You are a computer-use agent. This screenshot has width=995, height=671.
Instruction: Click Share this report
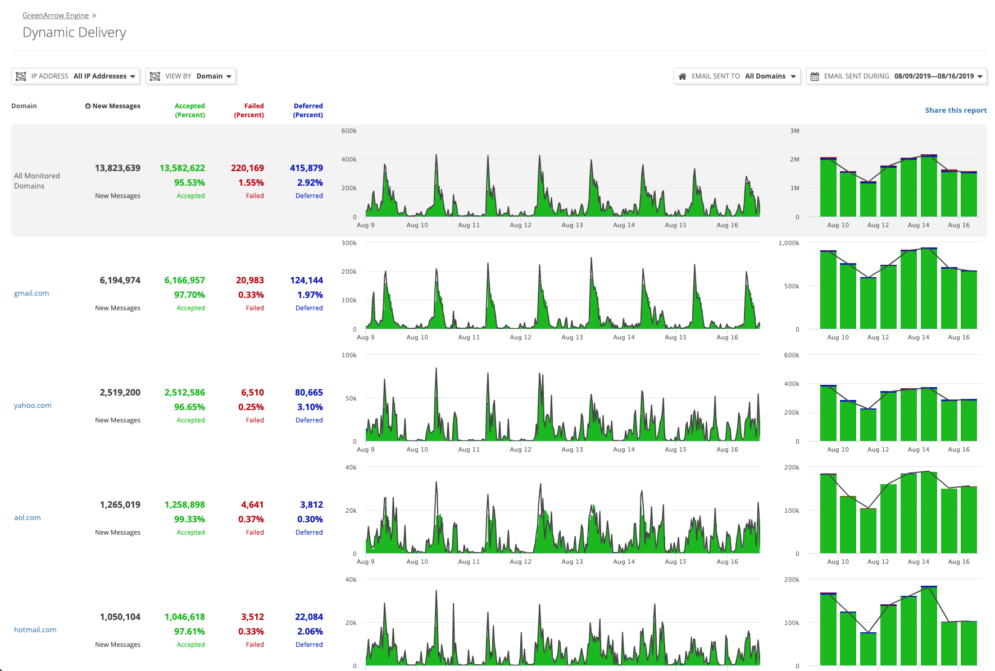(956, 110)
